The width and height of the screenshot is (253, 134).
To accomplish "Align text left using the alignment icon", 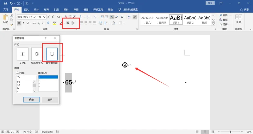I will click(x=82, y=23).
